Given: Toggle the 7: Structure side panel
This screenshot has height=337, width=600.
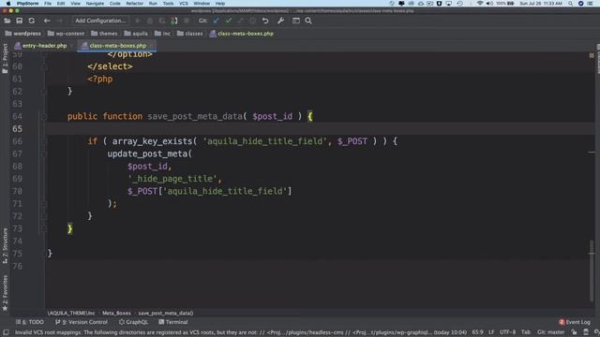Looking at the screenshot, I should coord(5,245).
